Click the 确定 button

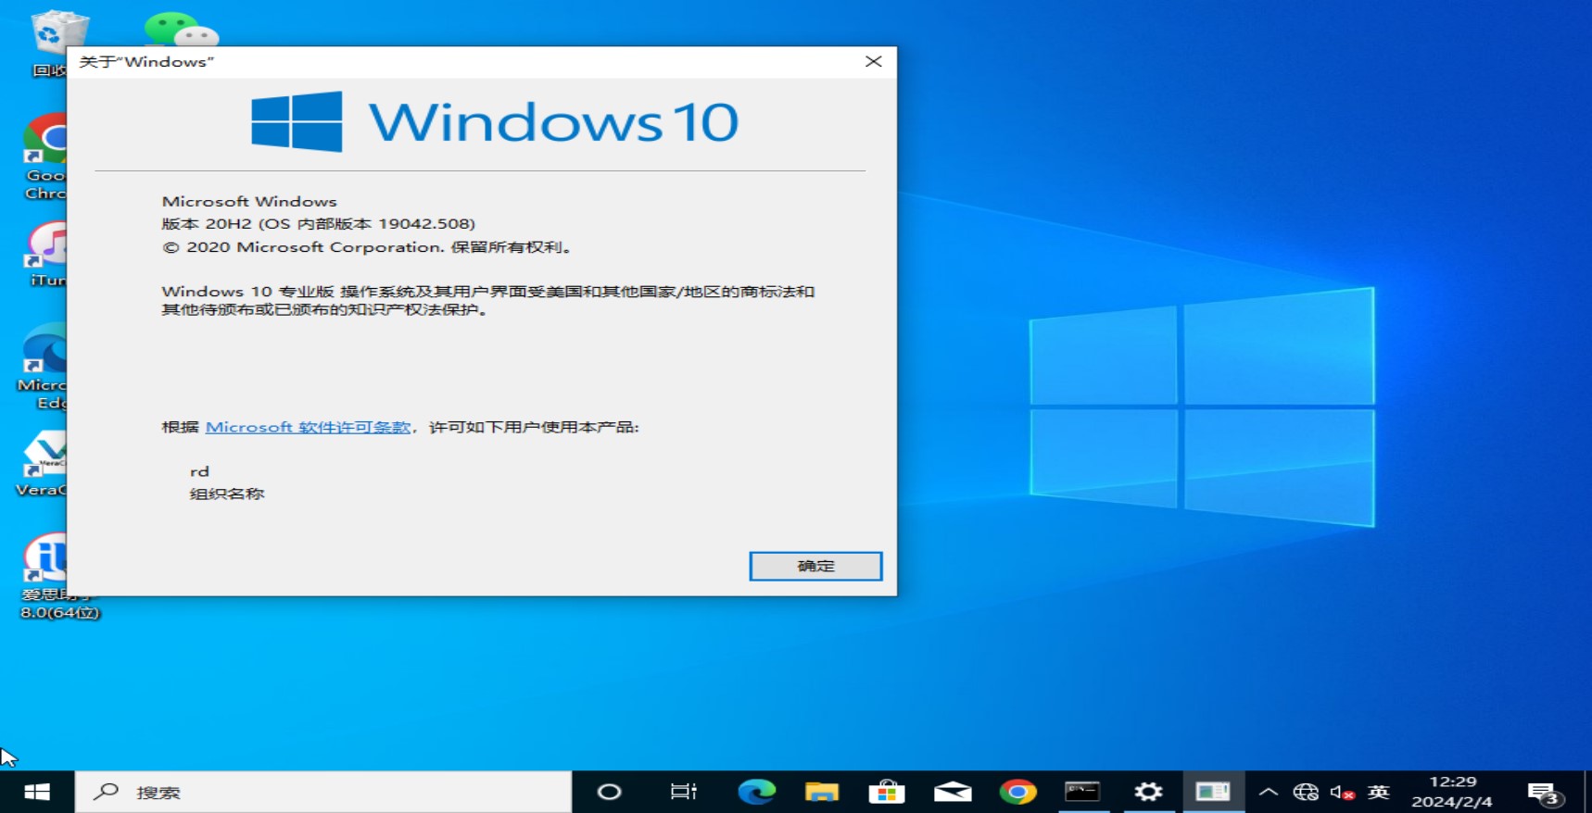tap(815, 566)
